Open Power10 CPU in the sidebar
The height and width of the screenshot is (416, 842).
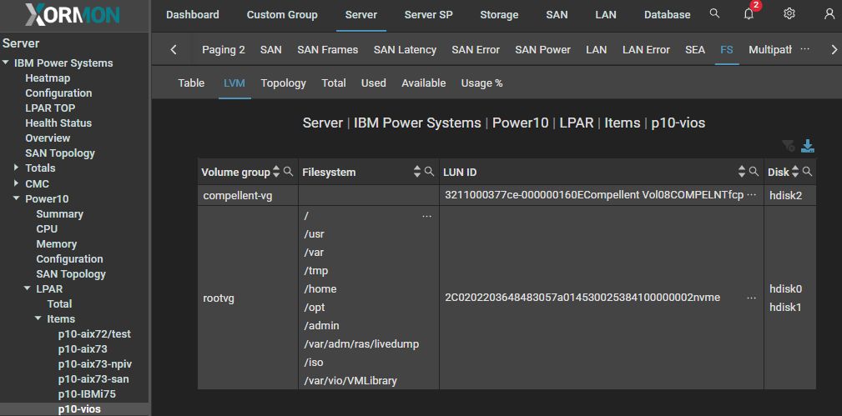pyautogui.click(x=47, y=228)
